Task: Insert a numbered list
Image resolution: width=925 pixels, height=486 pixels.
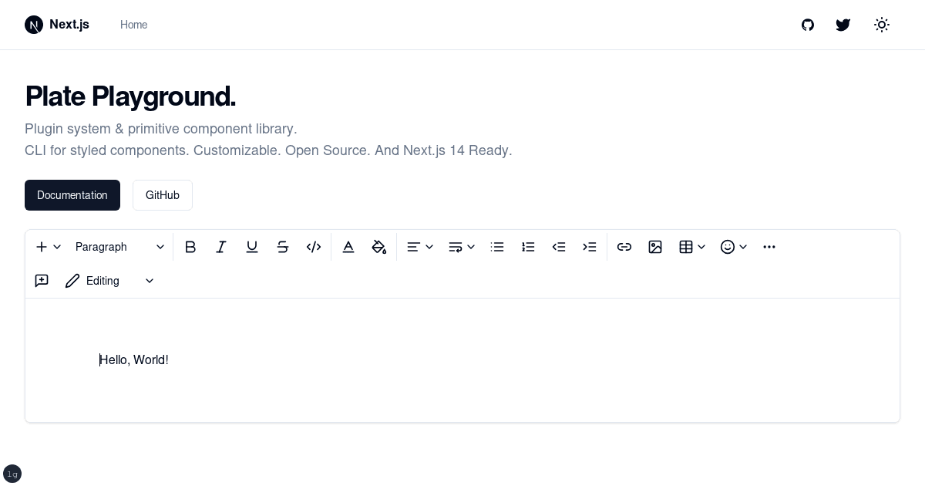Action: coord(528,247)
